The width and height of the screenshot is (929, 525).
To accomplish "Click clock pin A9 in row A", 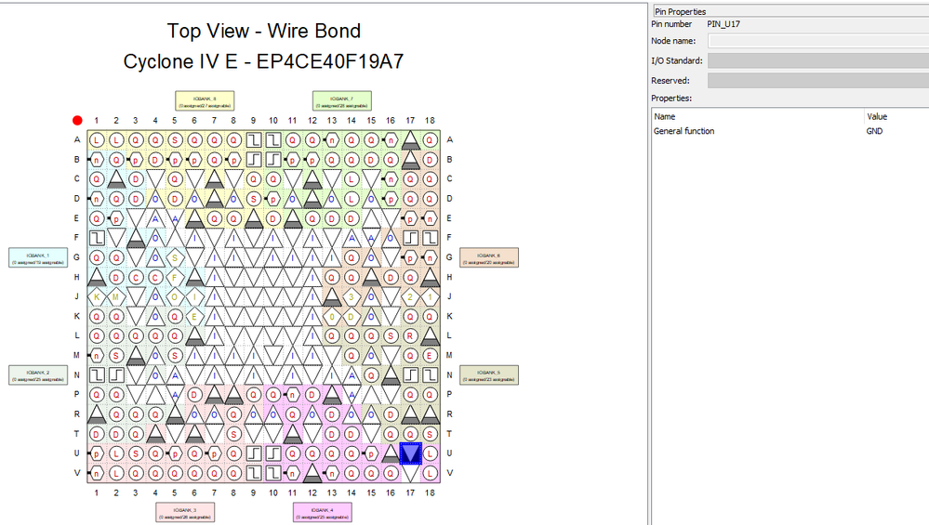I will (x=254, y=140).
